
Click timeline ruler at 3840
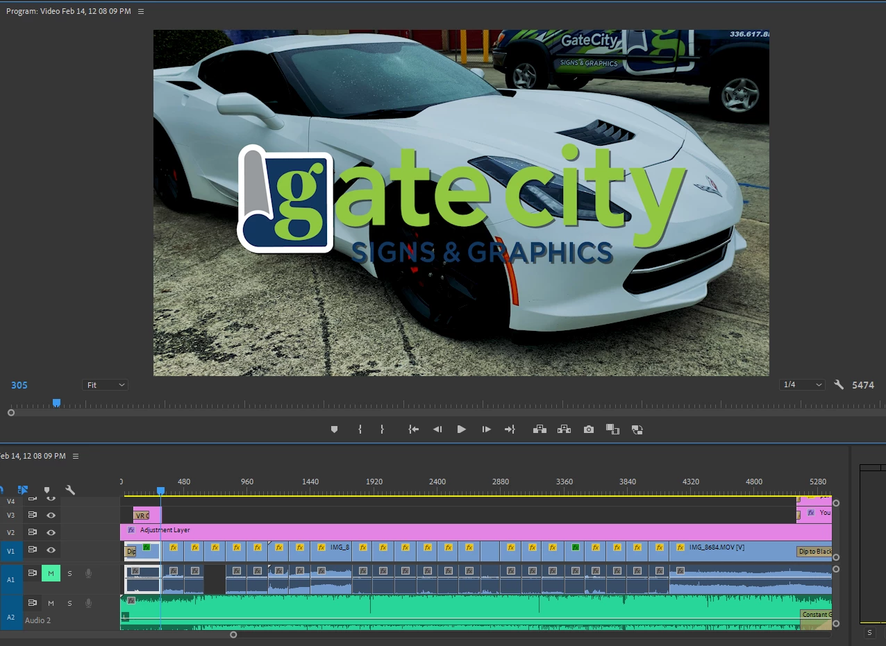[627, 482]
